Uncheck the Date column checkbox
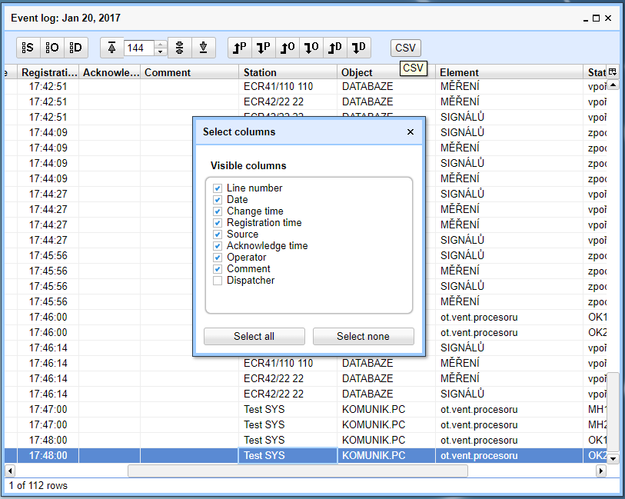This screenshot has width=625, height=499. coord(218,200)
